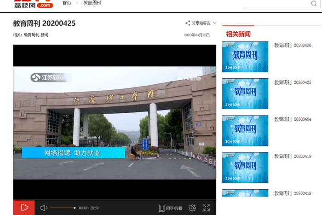Click the search magnifier icon
The width and height of the screenshot is (322, 215).
314,4
